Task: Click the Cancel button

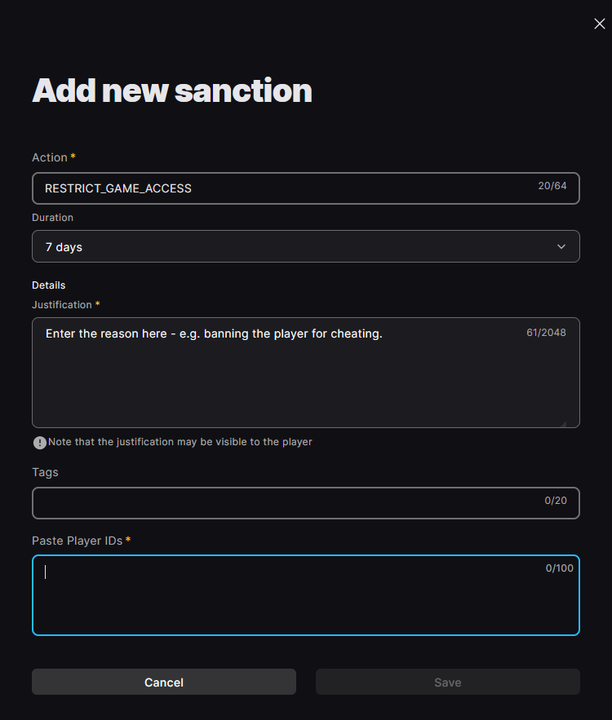Action: [x=163, y=682]
